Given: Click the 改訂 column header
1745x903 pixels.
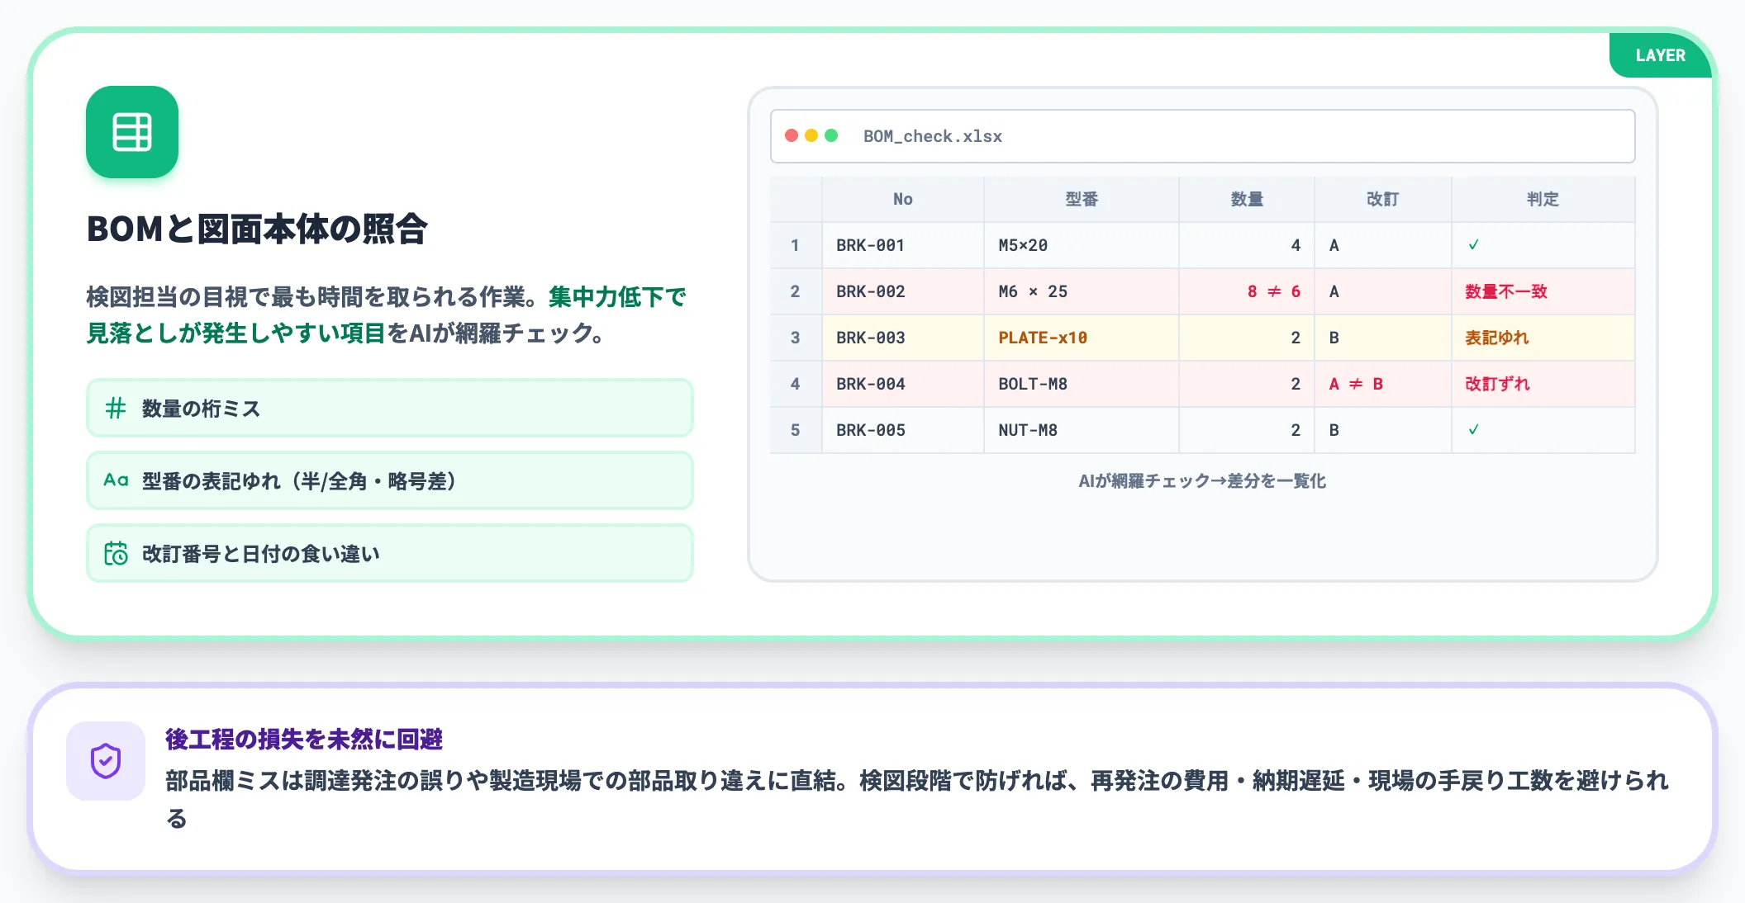Looking at the screenshot, I should (x=1383, y=199).
